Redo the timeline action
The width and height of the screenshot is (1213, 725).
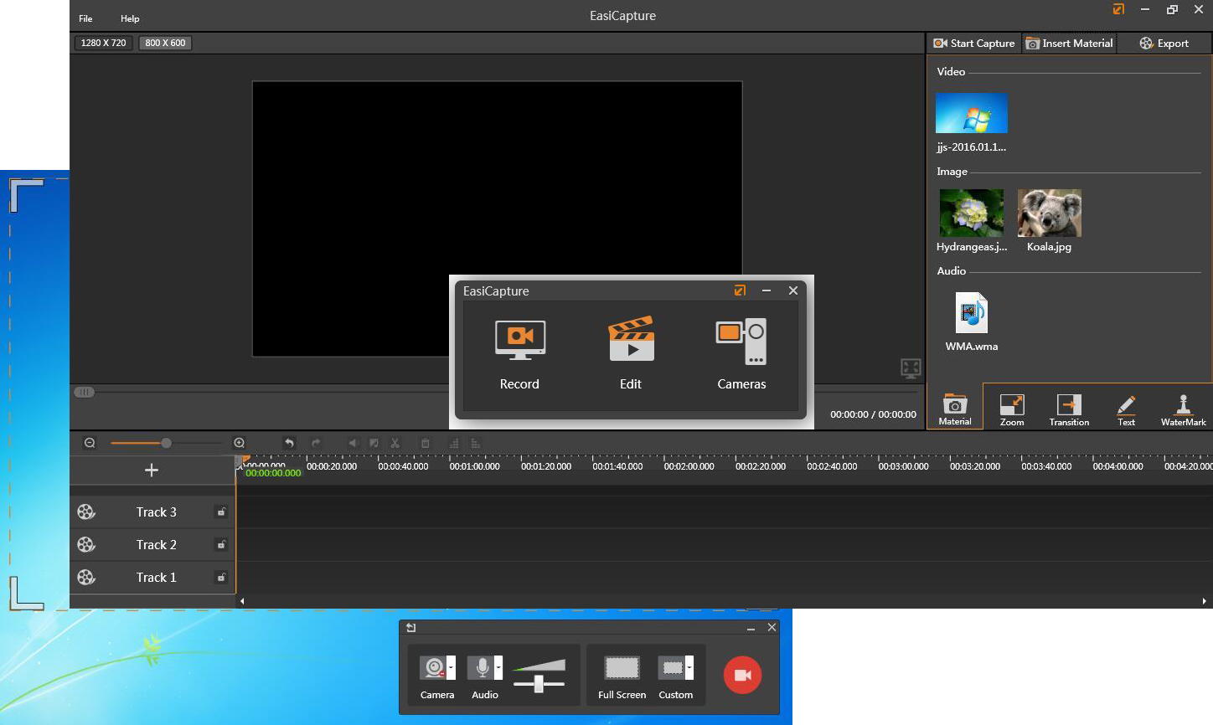(316, 443)
